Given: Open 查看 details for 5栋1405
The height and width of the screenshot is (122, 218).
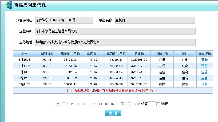Looking at the screenshot, I should click(204, 66).
